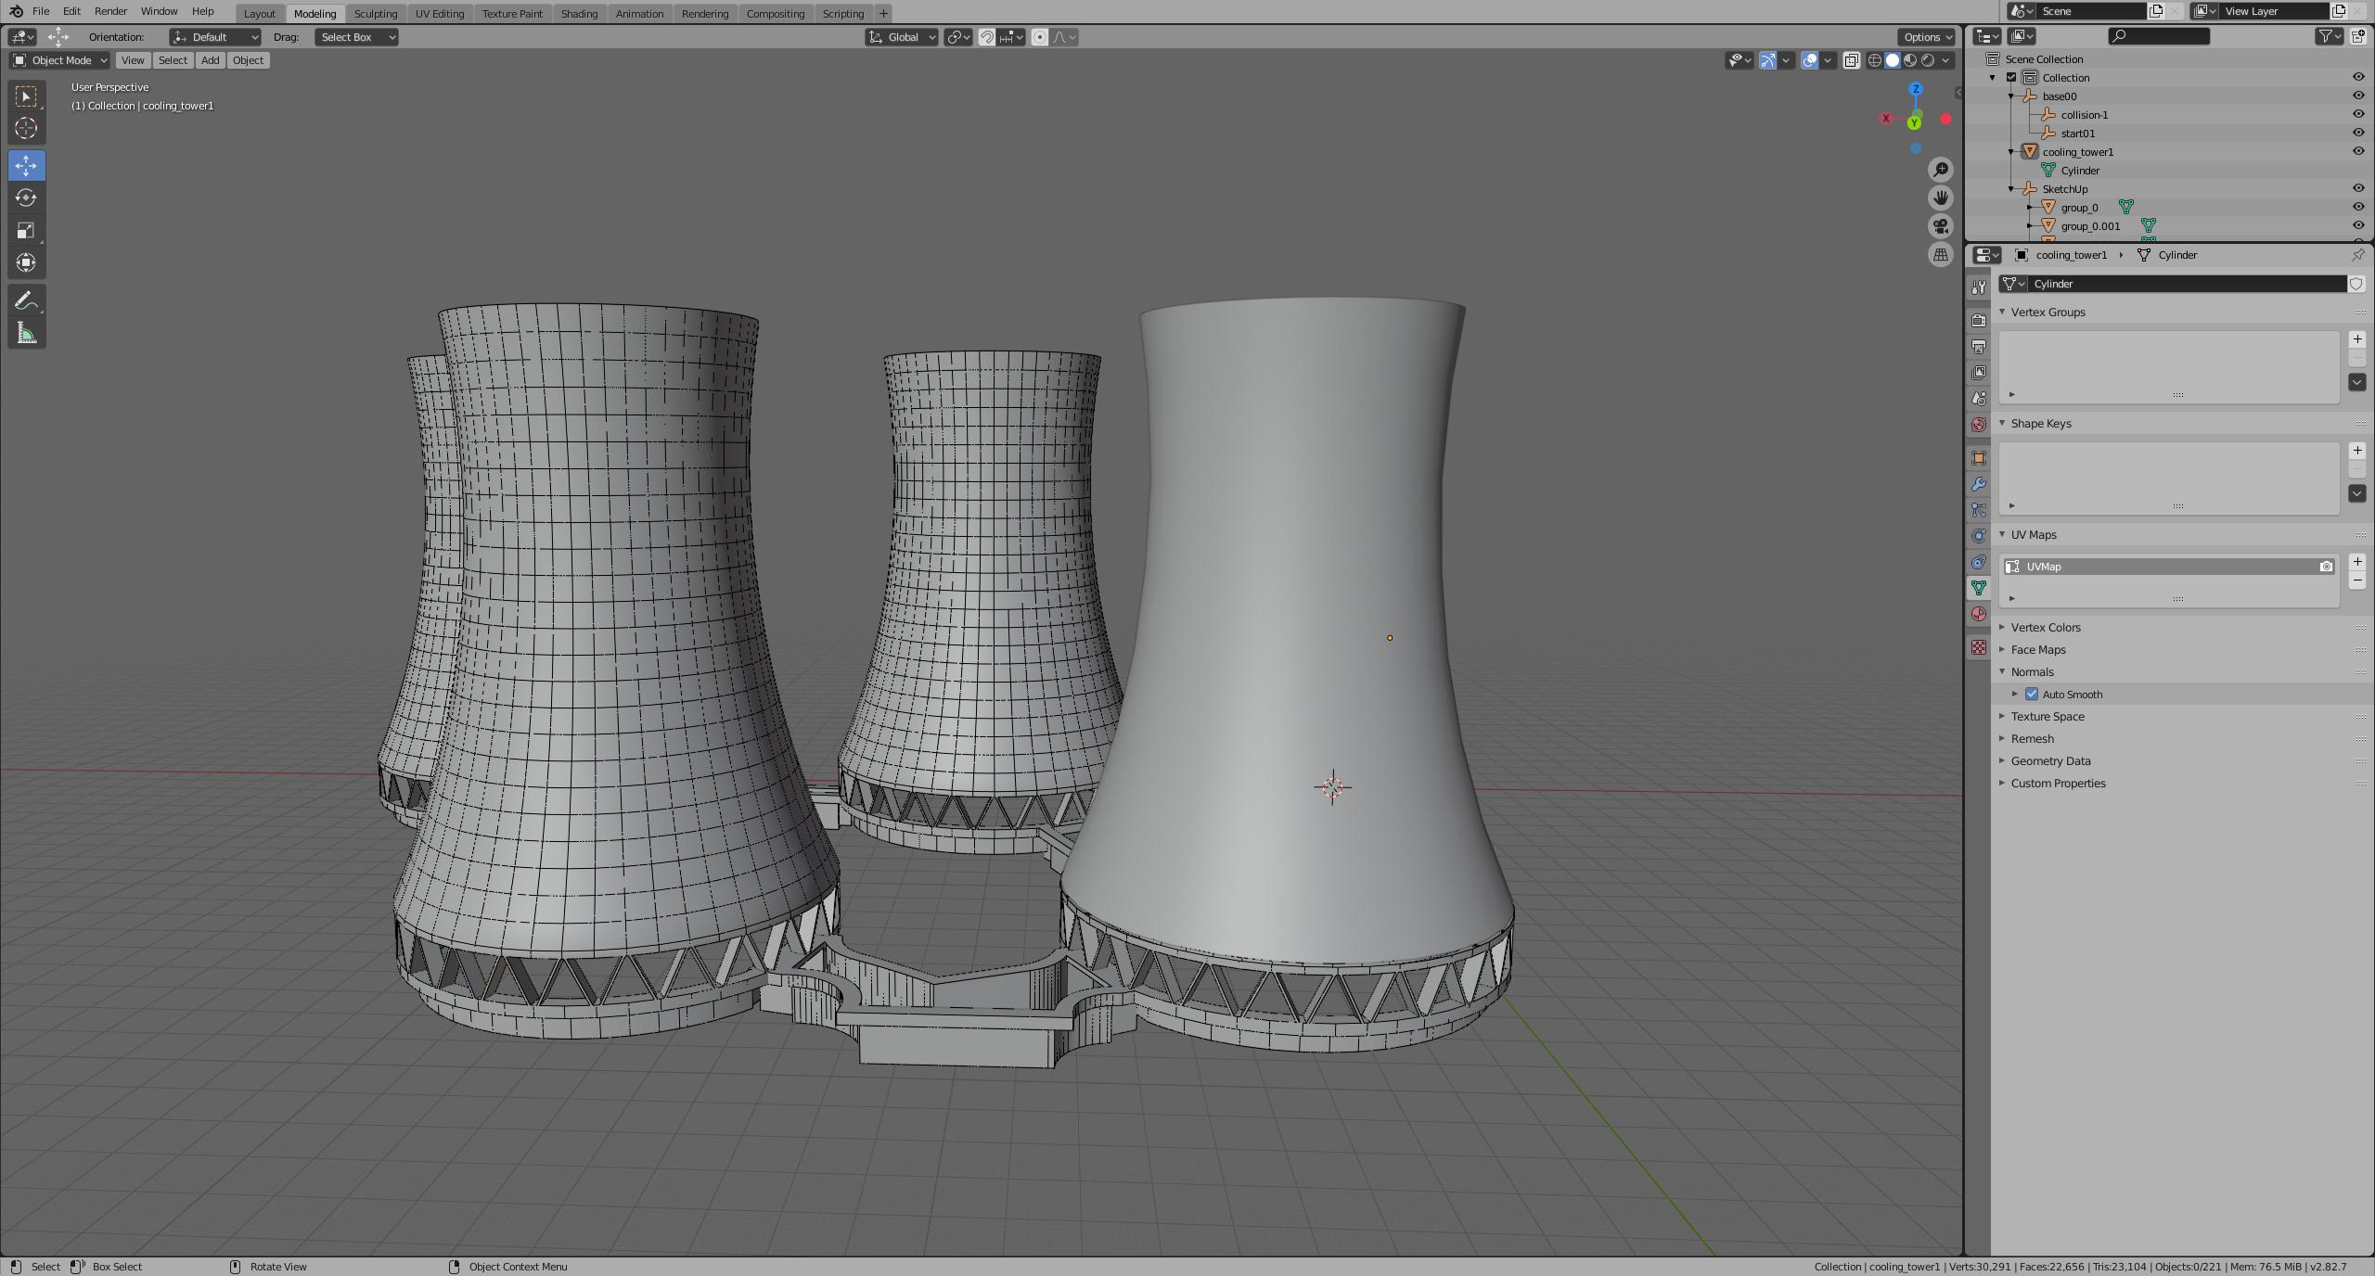The height and width of the screenshot is (1276, 2375).
Task: Switch to the Shading workspace tab
Action: pos(579,13)
